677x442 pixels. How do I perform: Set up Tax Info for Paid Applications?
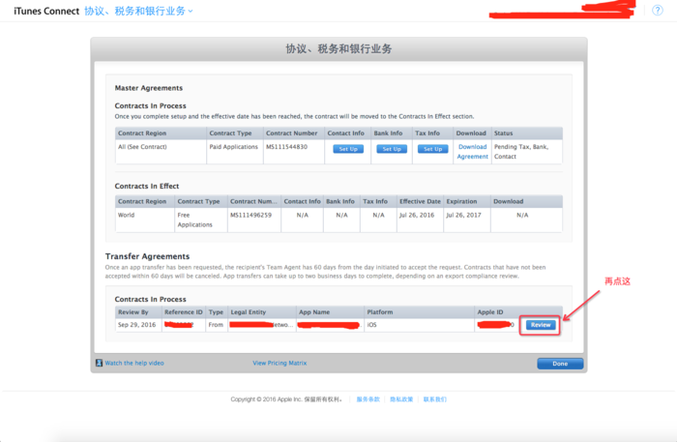(432, 149)
